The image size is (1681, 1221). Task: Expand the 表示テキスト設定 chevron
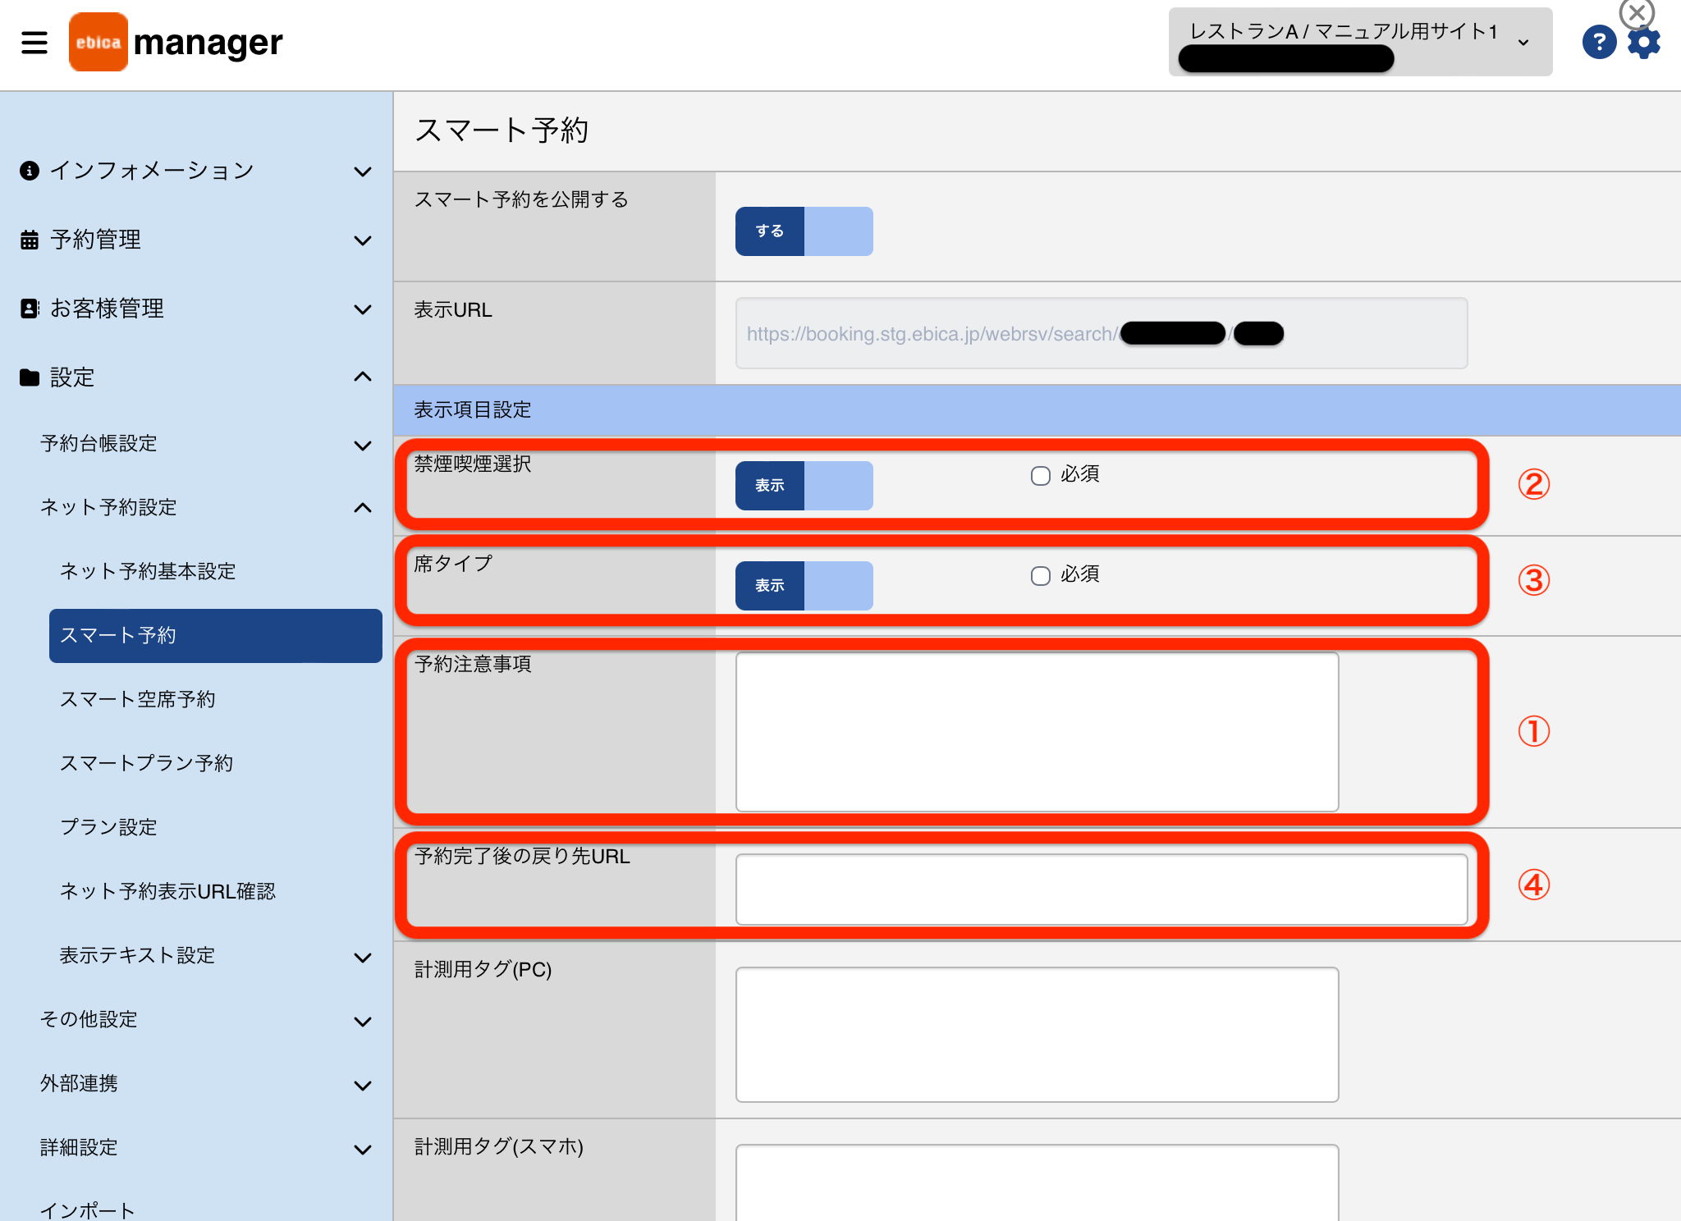point(363,958)
